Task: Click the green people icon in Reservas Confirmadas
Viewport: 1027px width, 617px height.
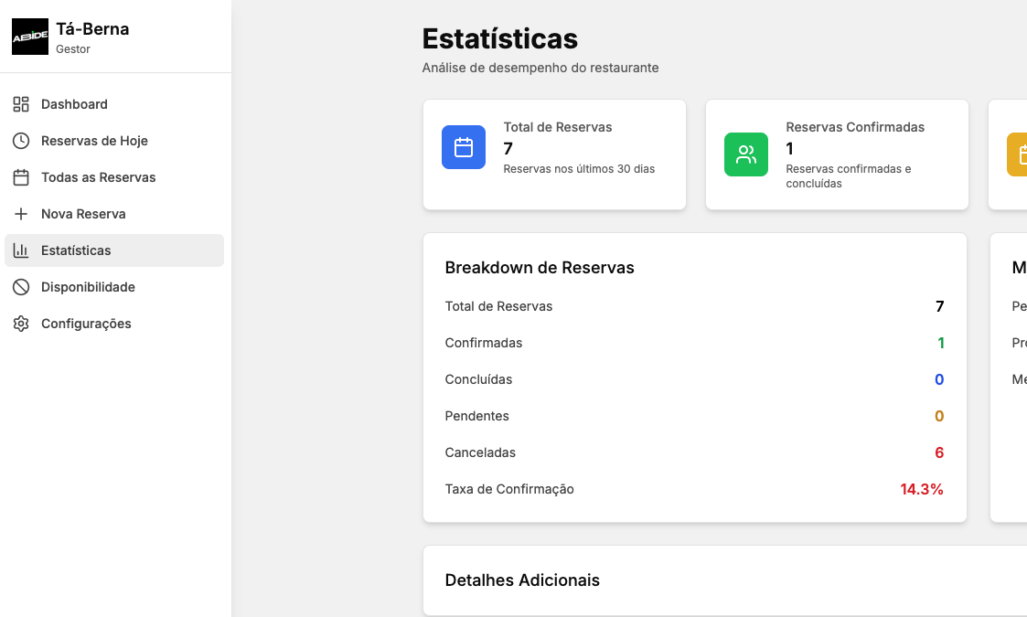Action: [746, 154]
